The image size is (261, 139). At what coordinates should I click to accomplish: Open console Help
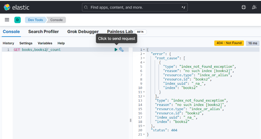(x=61, y=43)
